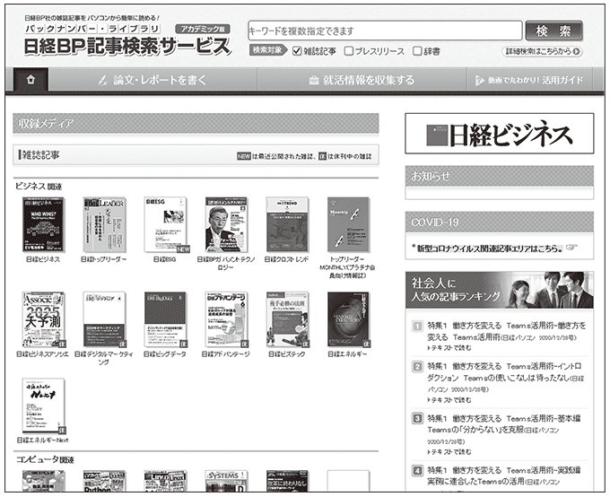Open the 就活情報を収集する tab
The image size is (610, 497).
click(362, 80)
